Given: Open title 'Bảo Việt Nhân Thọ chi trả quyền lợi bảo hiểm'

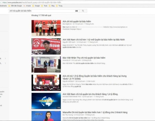Looking at the screenshot, I should point(84,58).
